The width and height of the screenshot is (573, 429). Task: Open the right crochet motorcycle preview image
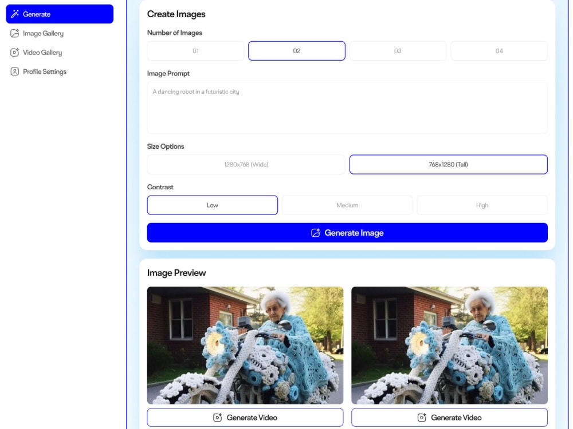pyautogui.click(x=449, y=345)
